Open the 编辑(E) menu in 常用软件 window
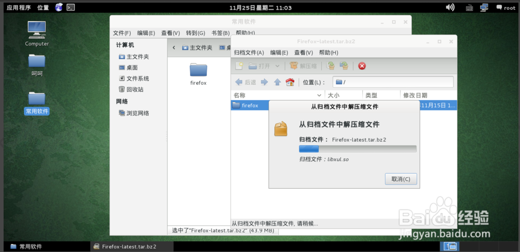Image resolution: width=520 pixels, height=252 pixels. 146,33
